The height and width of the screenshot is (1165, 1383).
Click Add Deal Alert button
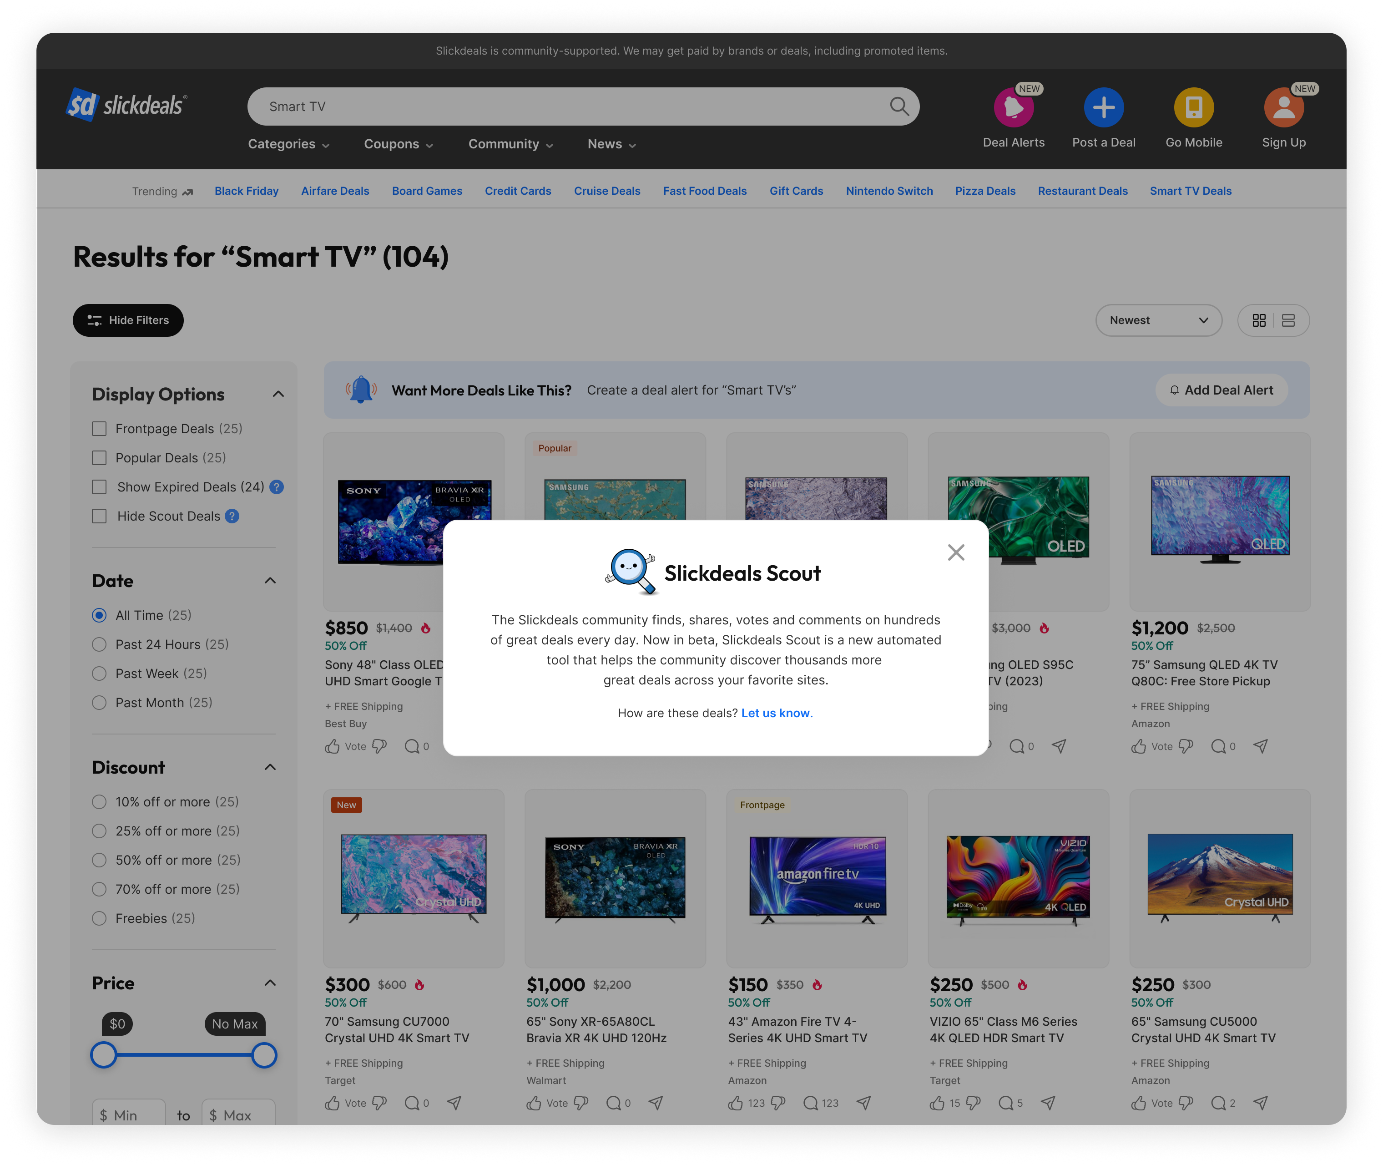tap(1221, 390)
